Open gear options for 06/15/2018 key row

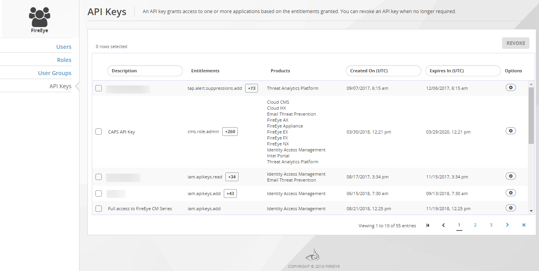pyautogui.click(x=511, y=193)
